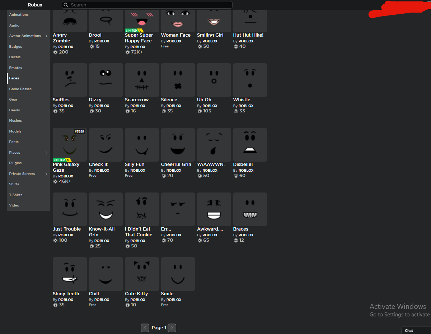Open the Check It face thumbnail

pyautogui.click(x=106, y=145)
